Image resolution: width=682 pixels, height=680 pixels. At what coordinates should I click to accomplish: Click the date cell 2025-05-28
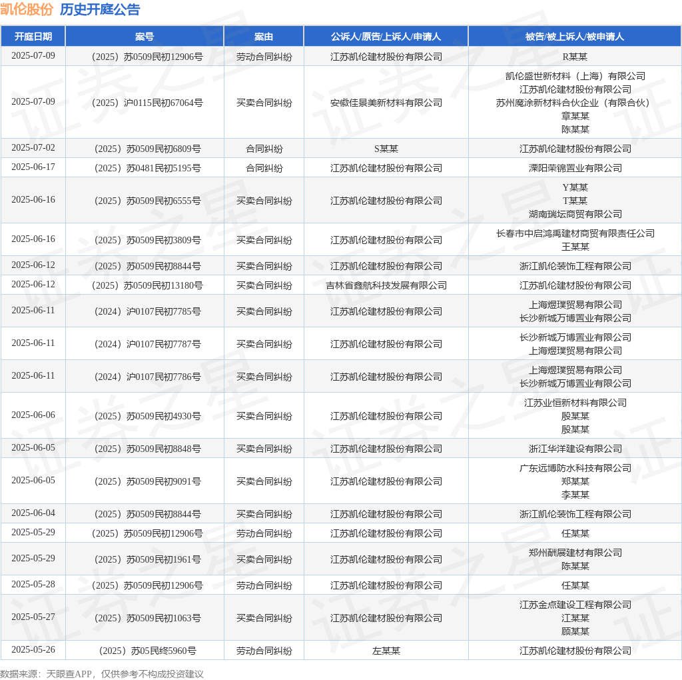coord(33,584)
